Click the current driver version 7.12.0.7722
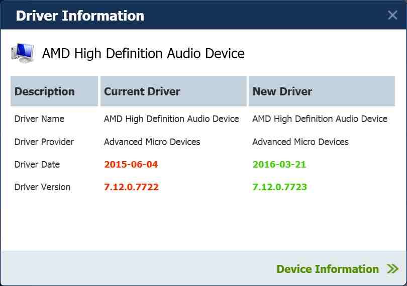The image size is (407, 286). (131, 187)
